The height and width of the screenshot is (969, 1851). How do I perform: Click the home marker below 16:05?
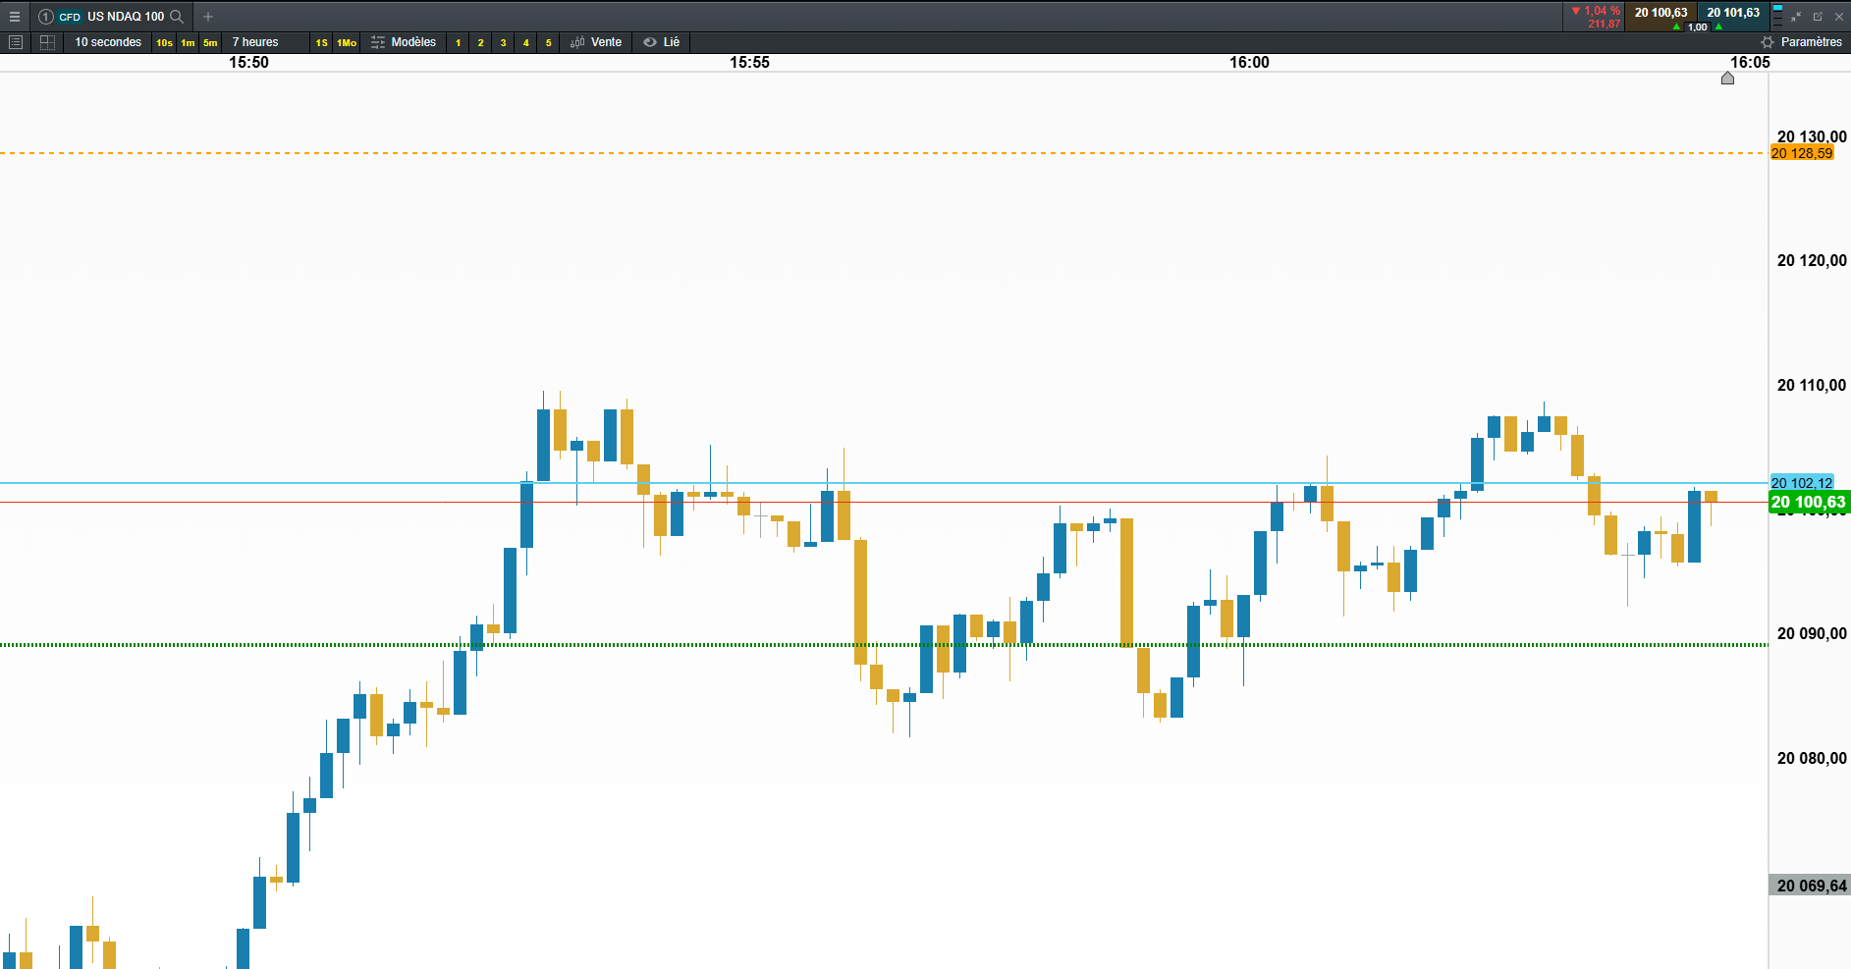pos(1728,79)
